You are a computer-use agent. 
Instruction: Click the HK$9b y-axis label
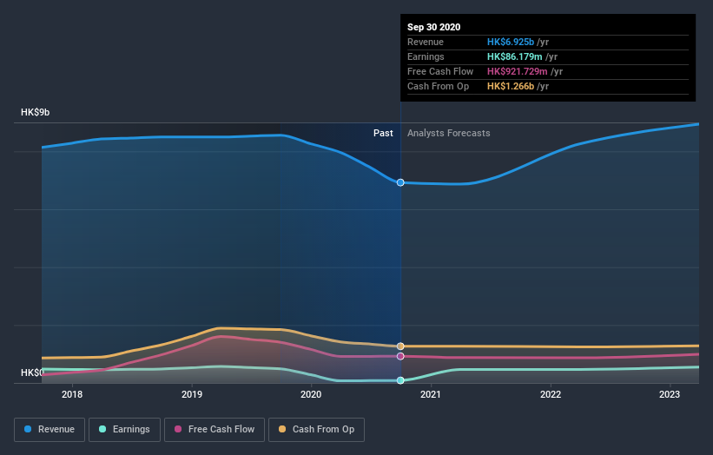tap(35, 112)
